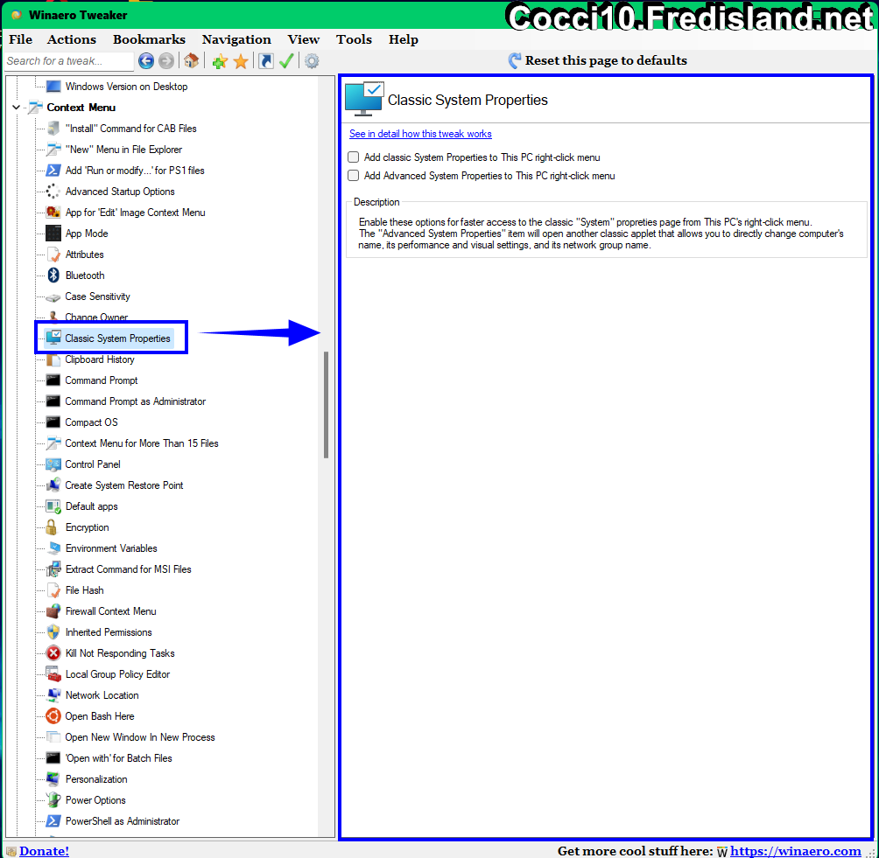
Task: Select Add 'Run or modify...' for PS1 files
Action: pos(135,171)
